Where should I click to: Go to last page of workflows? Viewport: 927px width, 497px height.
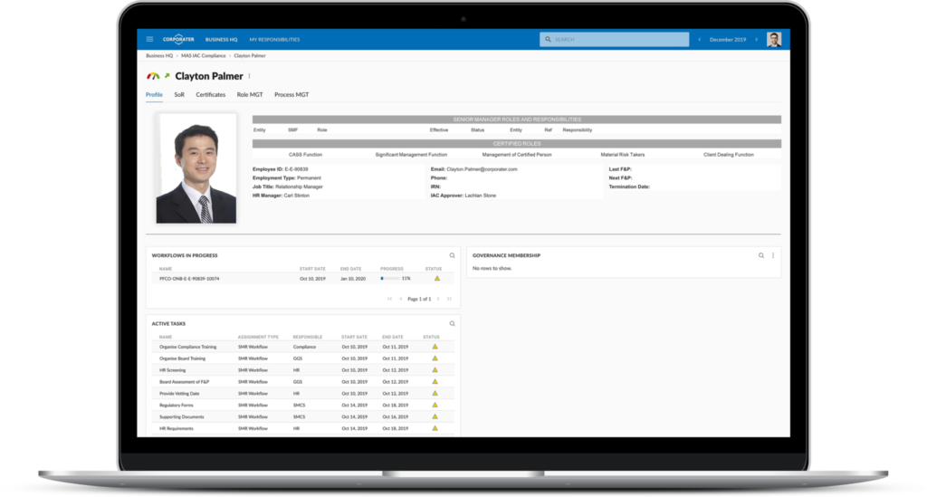(449, 299)
